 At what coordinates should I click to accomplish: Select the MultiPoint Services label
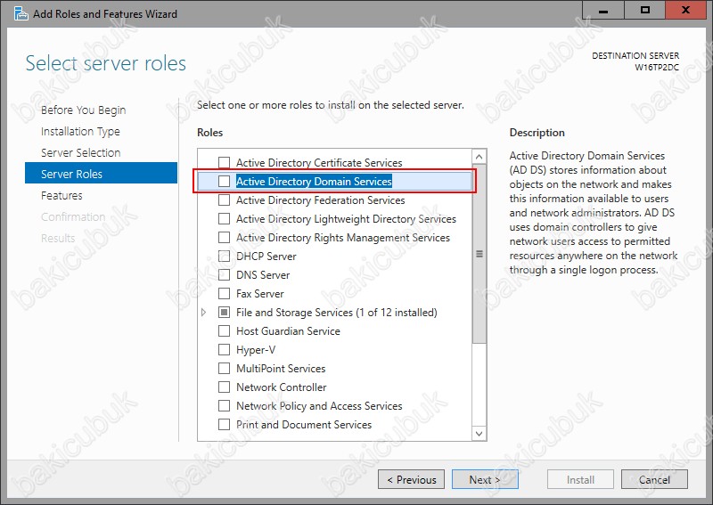point(281,369)
